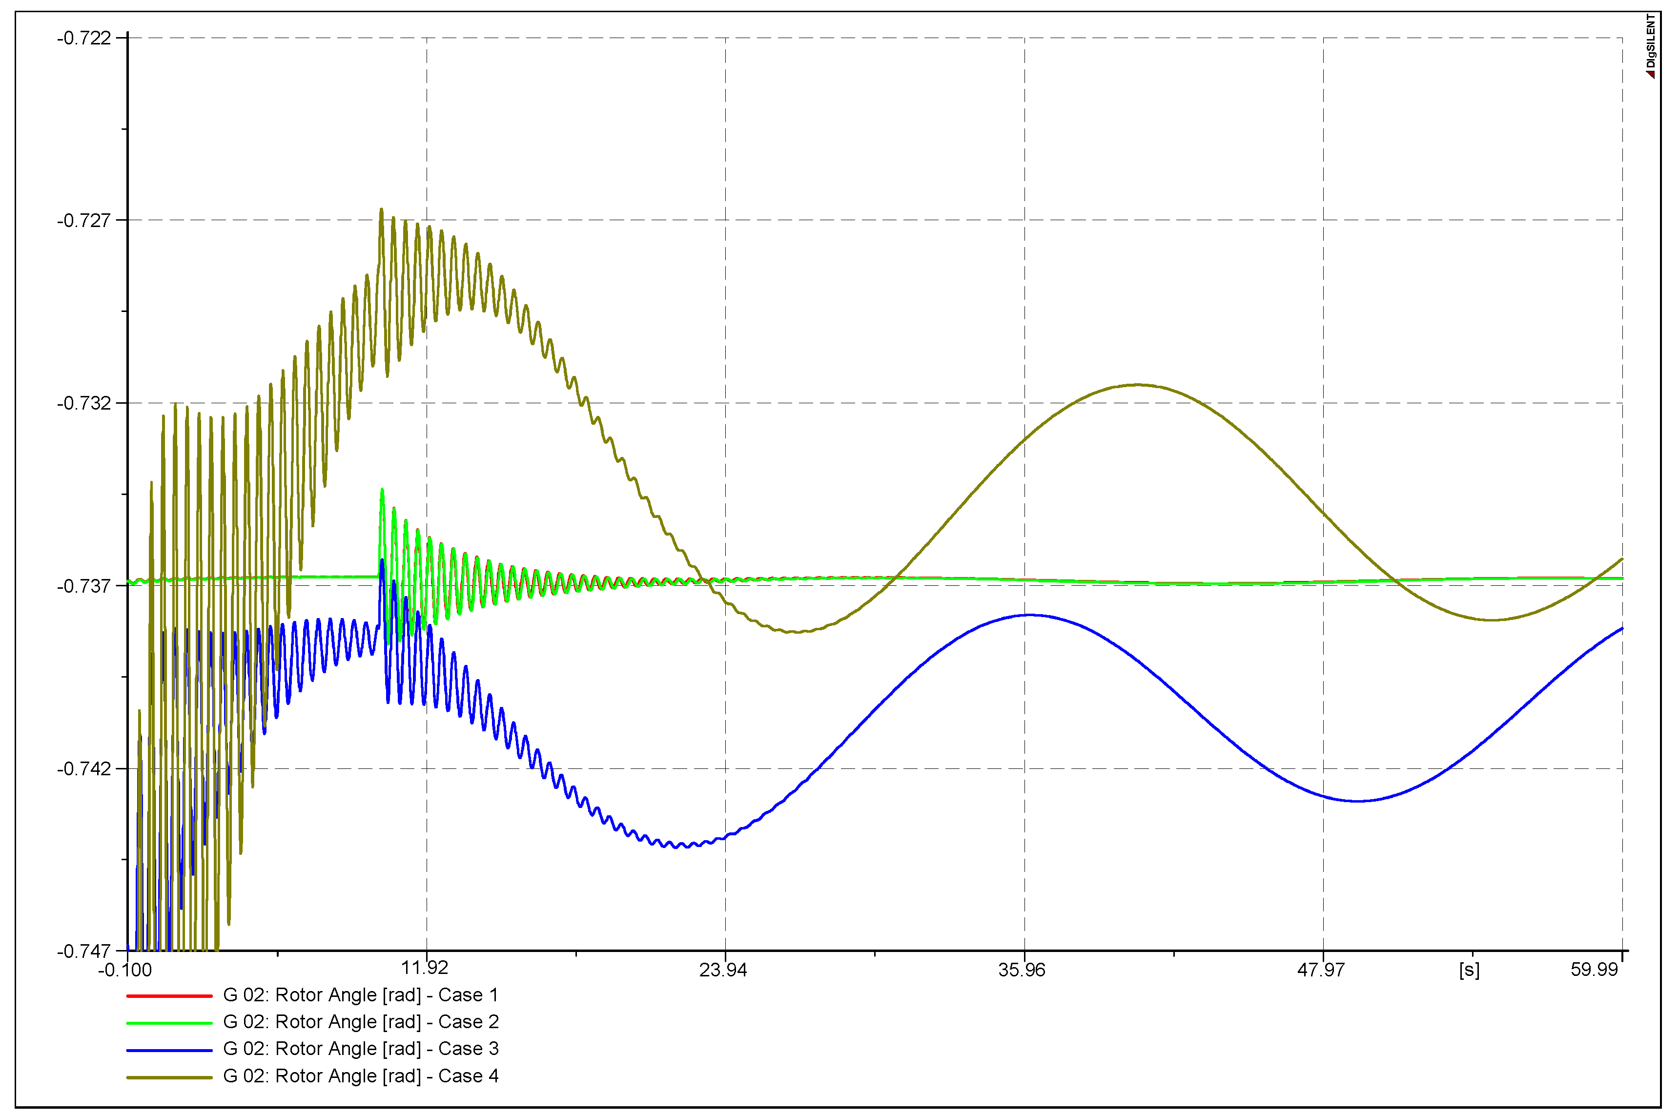The width and height of the screenshot is (1679, 1117).
Task: Click the y-axis bottom label -0.747
Action: pos(84,951)
